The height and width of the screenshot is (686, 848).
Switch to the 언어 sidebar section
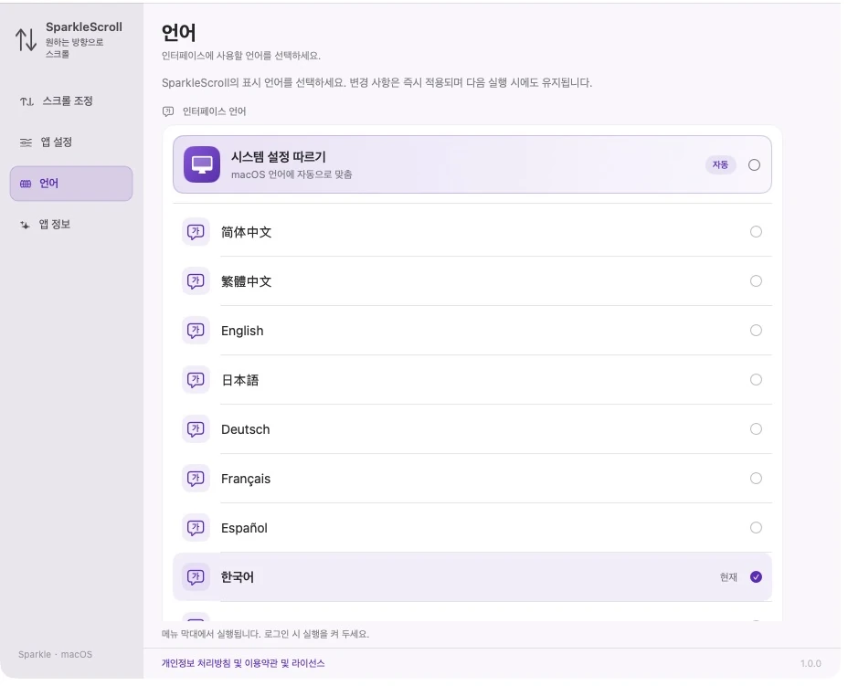tap(71, 184)
